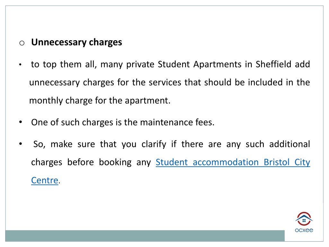Click the teal footer bar
The image size is (329, 247).
click(x=145, y=236)
